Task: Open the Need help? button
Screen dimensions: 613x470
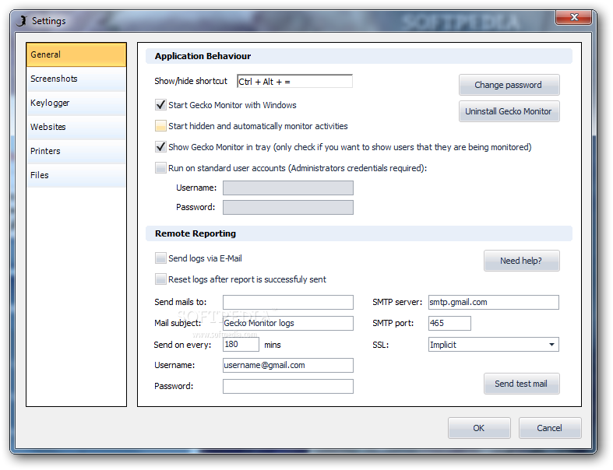Action: (522, 261)
